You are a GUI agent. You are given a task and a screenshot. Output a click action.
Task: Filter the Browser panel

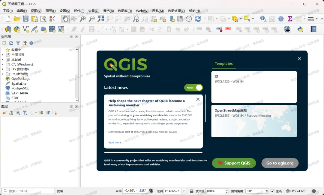click(18, 43)
